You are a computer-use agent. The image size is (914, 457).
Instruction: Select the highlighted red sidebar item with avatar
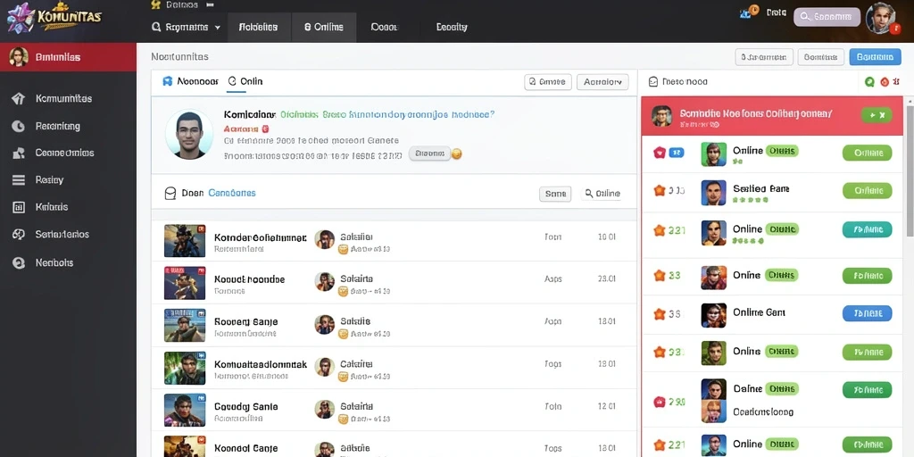coord(68,57)
